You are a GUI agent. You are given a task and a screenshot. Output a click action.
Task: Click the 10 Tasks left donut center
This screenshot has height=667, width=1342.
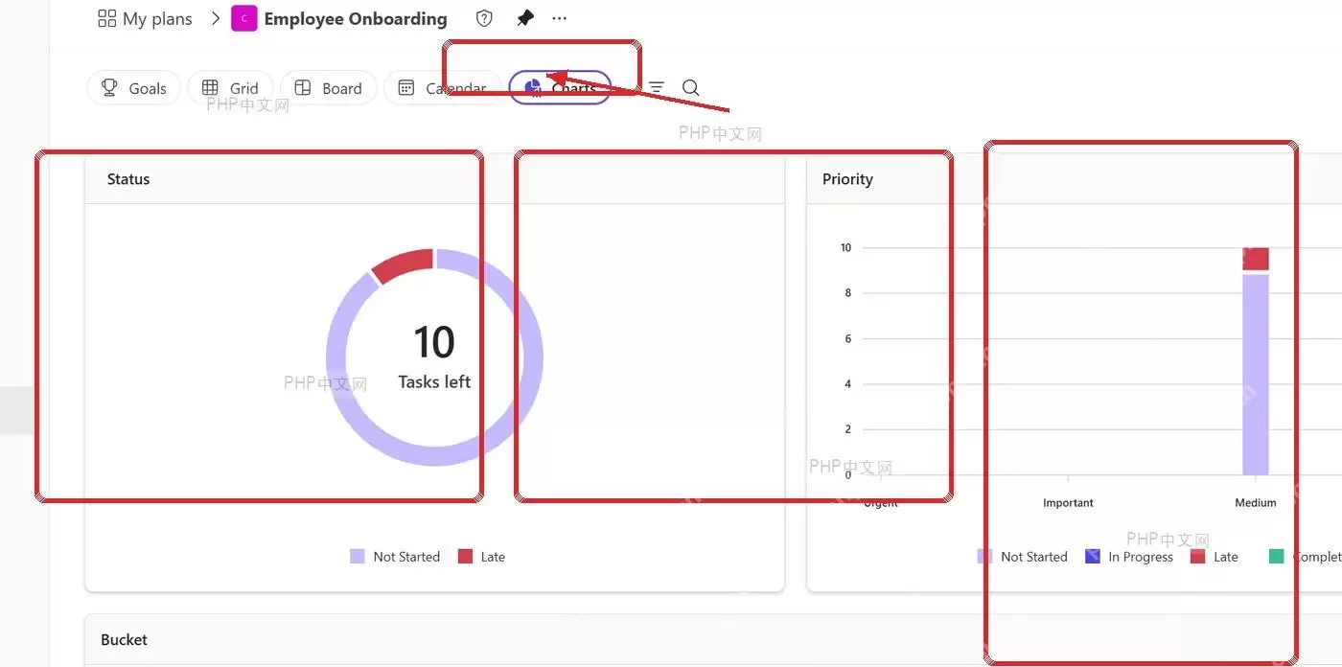point(434,356)
